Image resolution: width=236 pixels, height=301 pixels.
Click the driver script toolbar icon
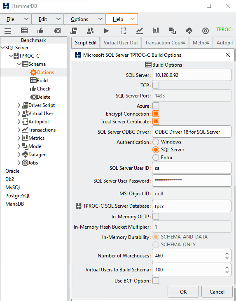(x=74, y=31)
